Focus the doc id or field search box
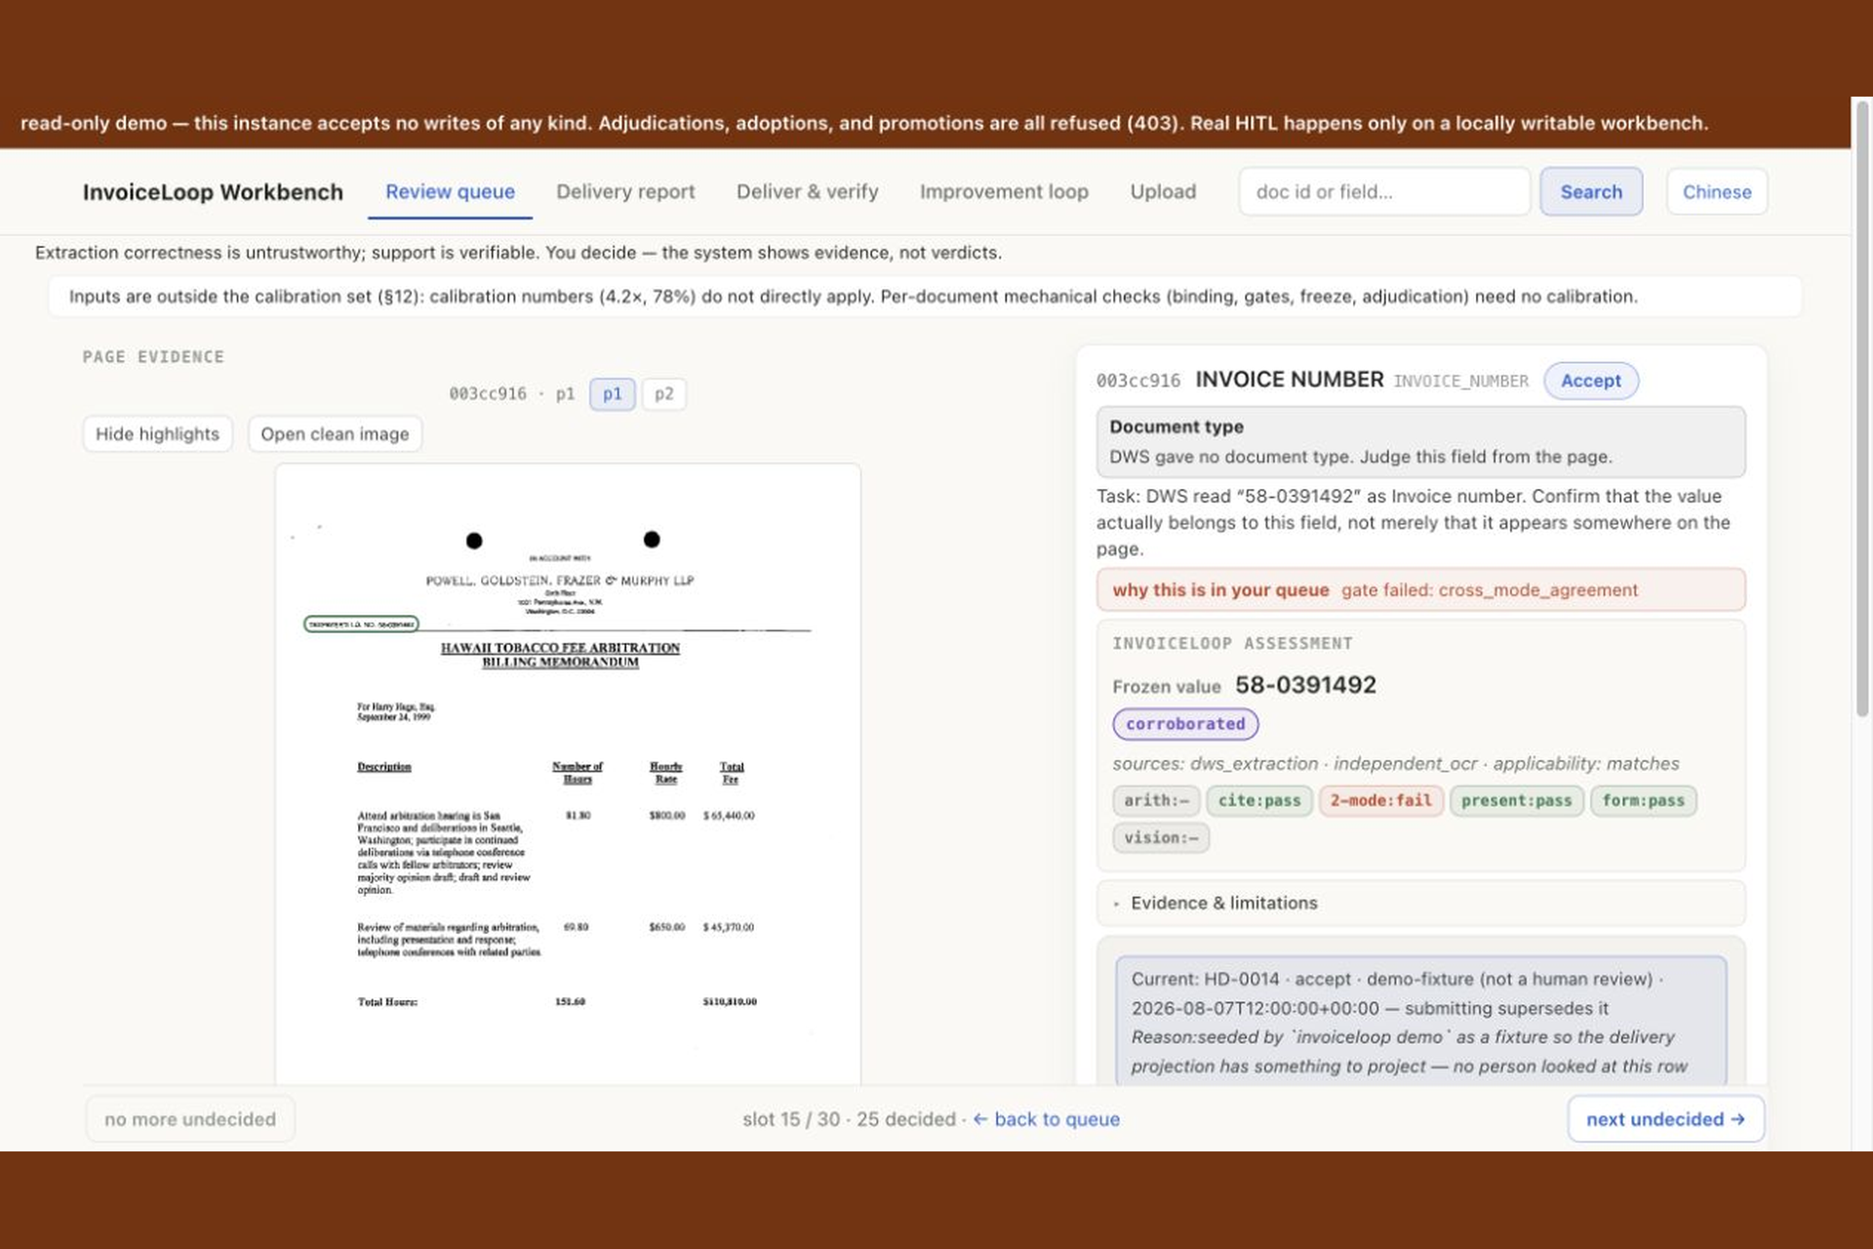This screenshot has width=1873, height=1249. click(1384, 192)
